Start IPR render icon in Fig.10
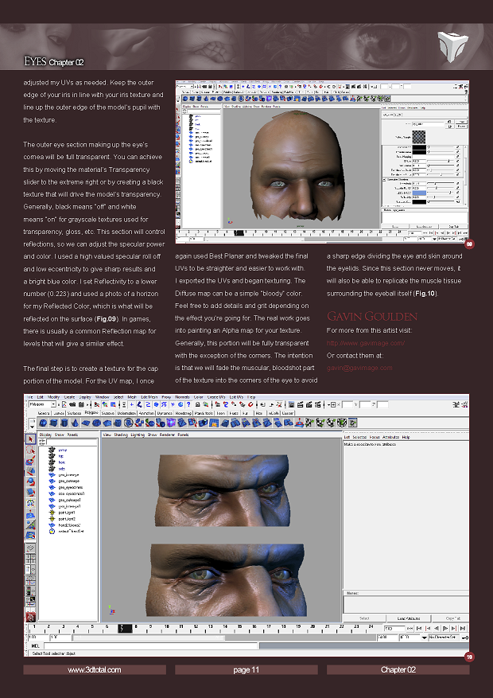The height and width of the screenshot is (698, 493). pos(309,404)
